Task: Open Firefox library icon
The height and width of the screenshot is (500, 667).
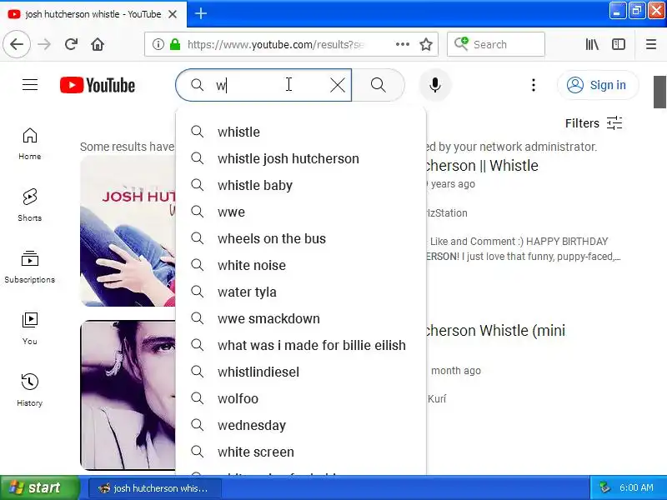Action: click(x=592, y=44)
